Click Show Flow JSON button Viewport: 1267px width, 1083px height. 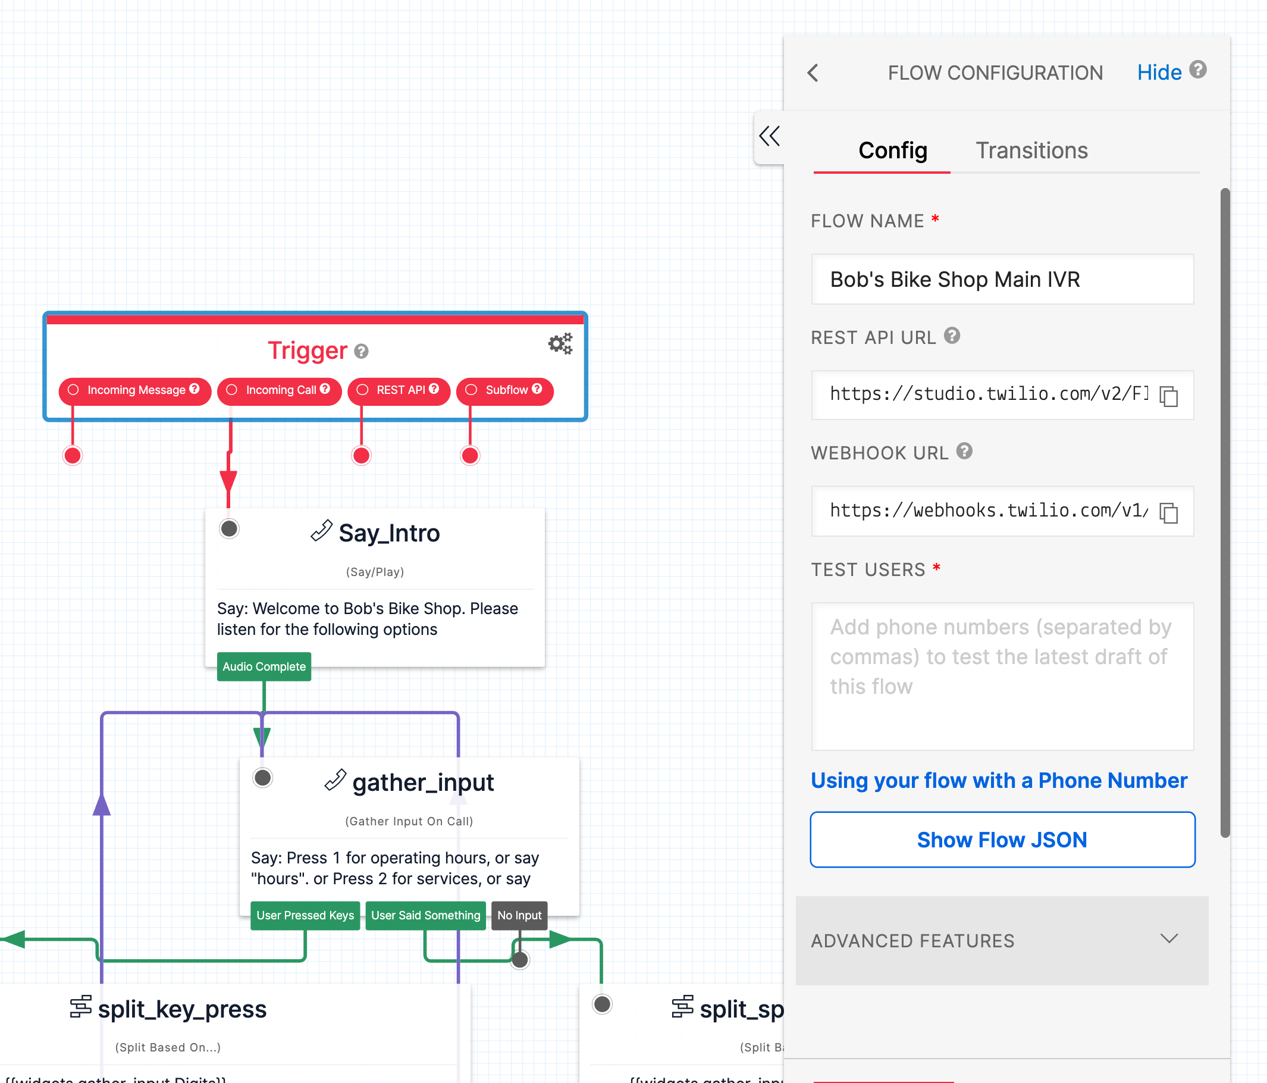pyautogui.click(x=1002, y=839)
